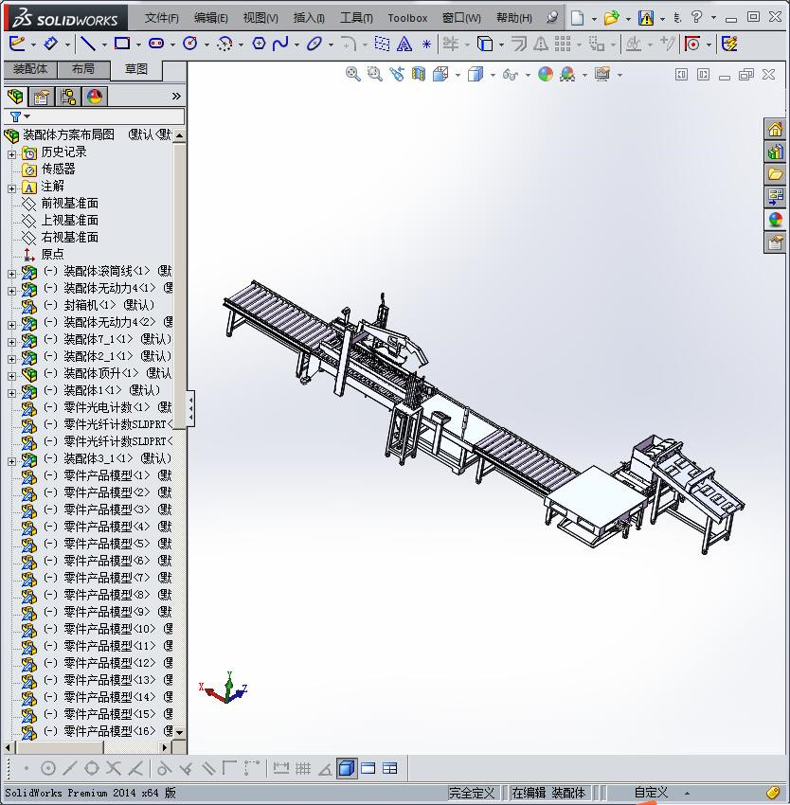Open the DisplayManager panel icon
The width and height of the screenshot is (790, 805).
pos(94,97)
